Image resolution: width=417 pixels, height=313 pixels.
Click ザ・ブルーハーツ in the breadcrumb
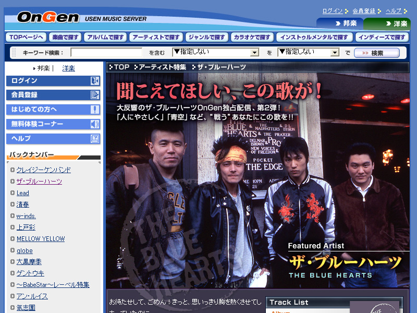pos(221,67)
